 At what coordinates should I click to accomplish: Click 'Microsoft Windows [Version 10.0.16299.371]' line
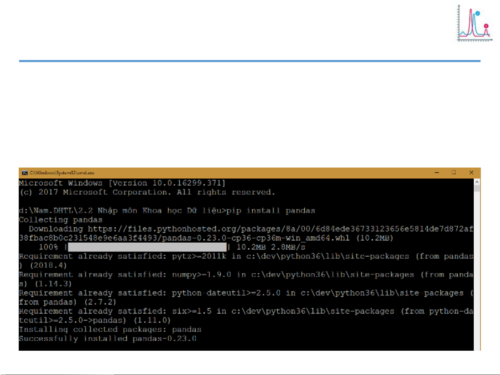point(122,183)
